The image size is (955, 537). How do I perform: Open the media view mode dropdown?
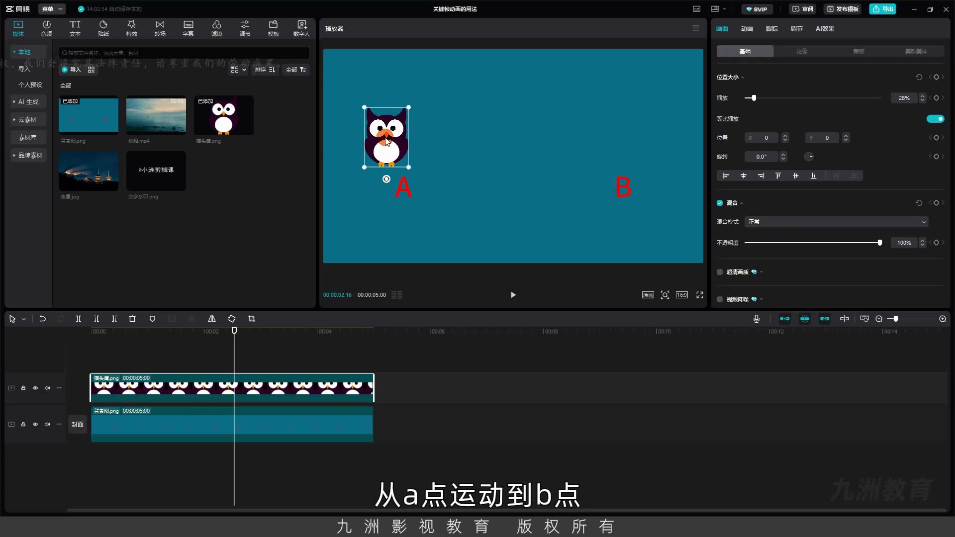coord(238,70)
